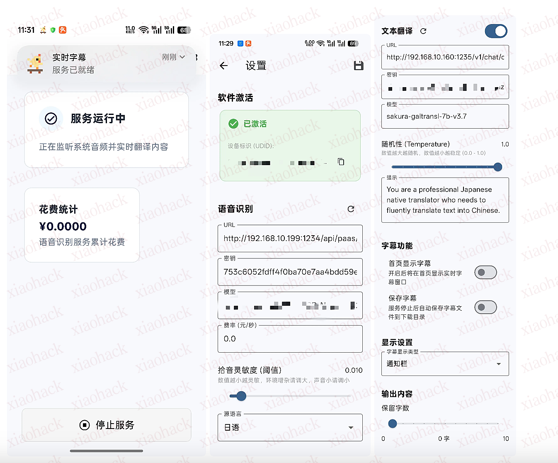Enable the 首页显示字幕 switch

point(485,273)
